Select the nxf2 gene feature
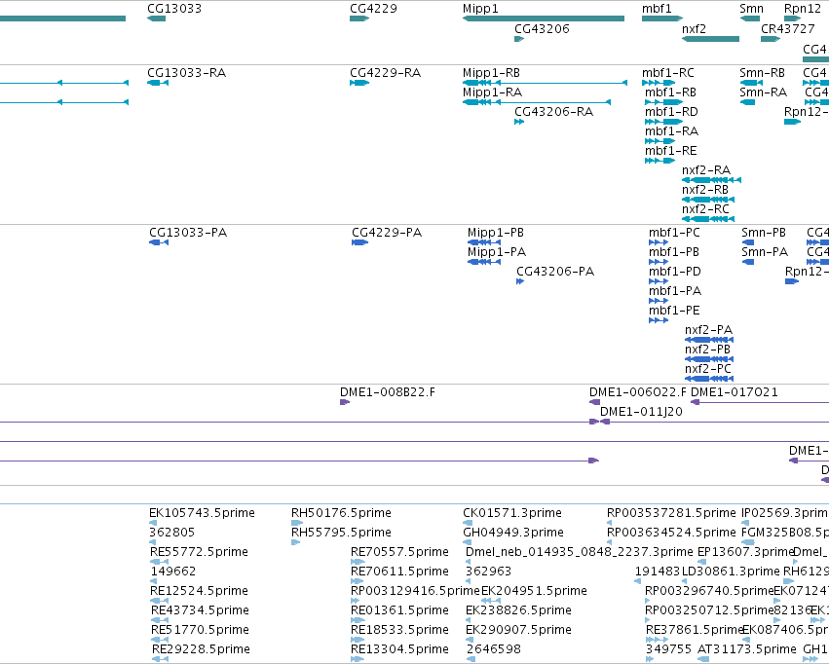This screenshot has height=664, width=829. tap(710, 39)
